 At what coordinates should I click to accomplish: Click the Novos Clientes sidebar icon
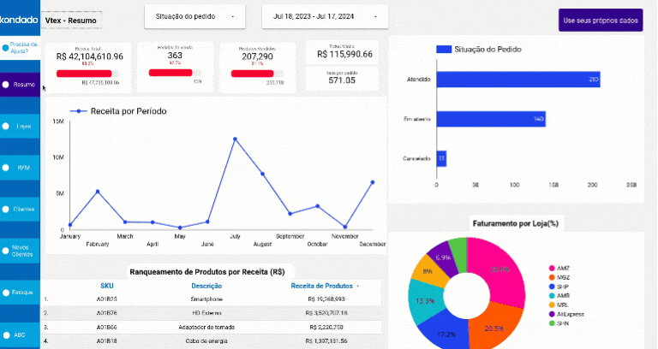[7, 251]
